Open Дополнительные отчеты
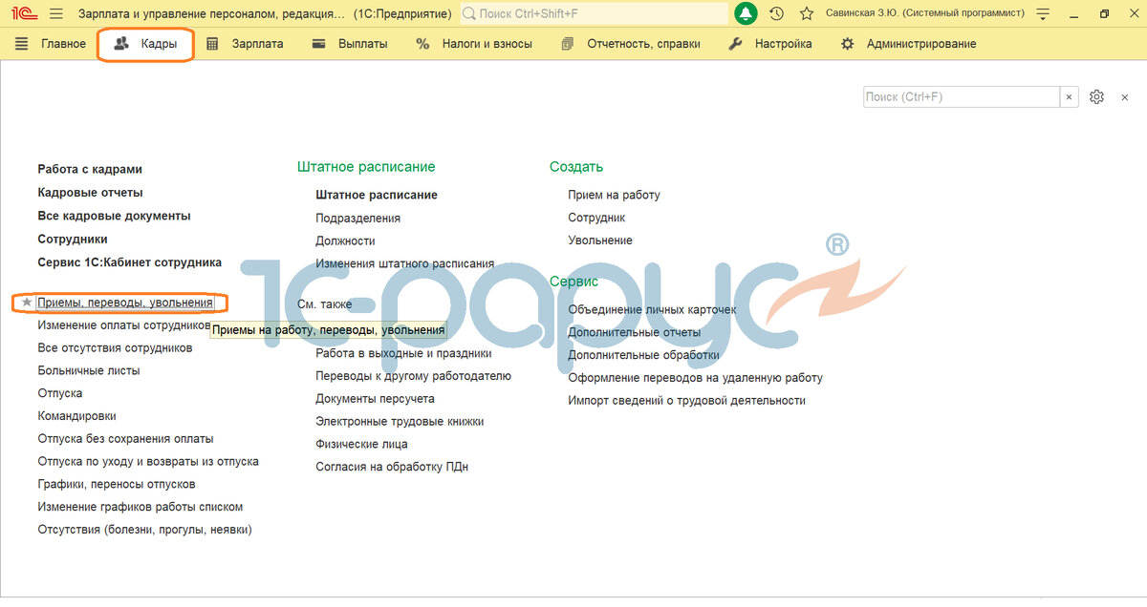 (x=635, y=332)
